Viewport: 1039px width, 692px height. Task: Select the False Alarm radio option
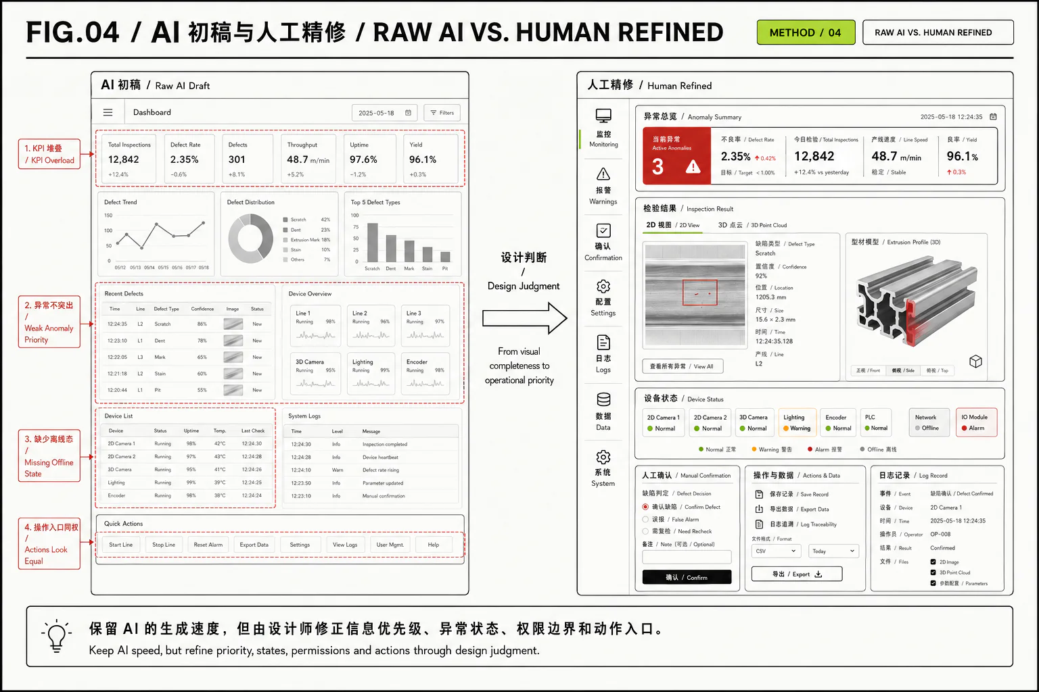click(645, 519)
